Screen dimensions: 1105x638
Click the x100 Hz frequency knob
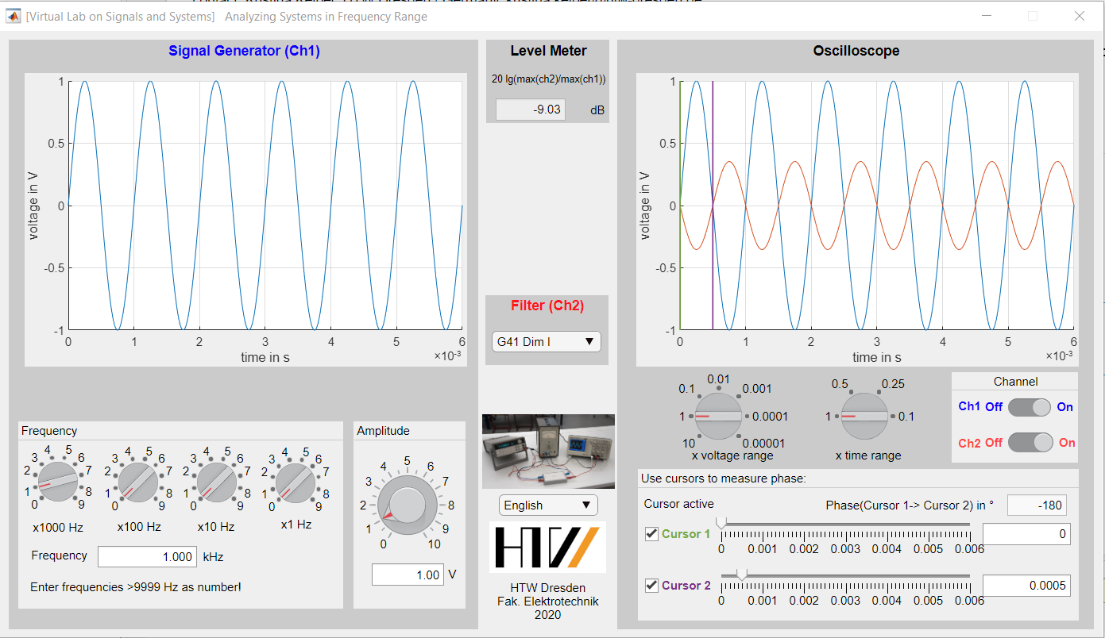click(137, 482)
